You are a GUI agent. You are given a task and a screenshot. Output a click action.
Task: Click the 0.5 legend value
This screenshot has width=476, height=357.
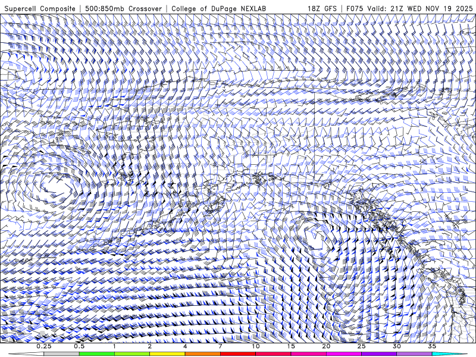click(x=79, y=346)
